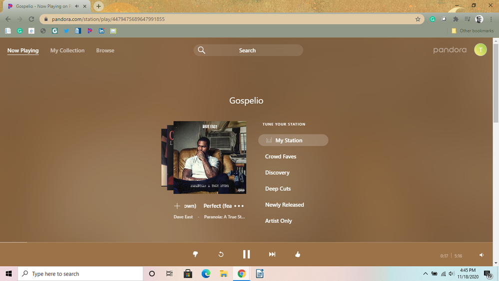499x281 pixels.
Task: Open the Dave East artist link
Action: pos(183,217)
